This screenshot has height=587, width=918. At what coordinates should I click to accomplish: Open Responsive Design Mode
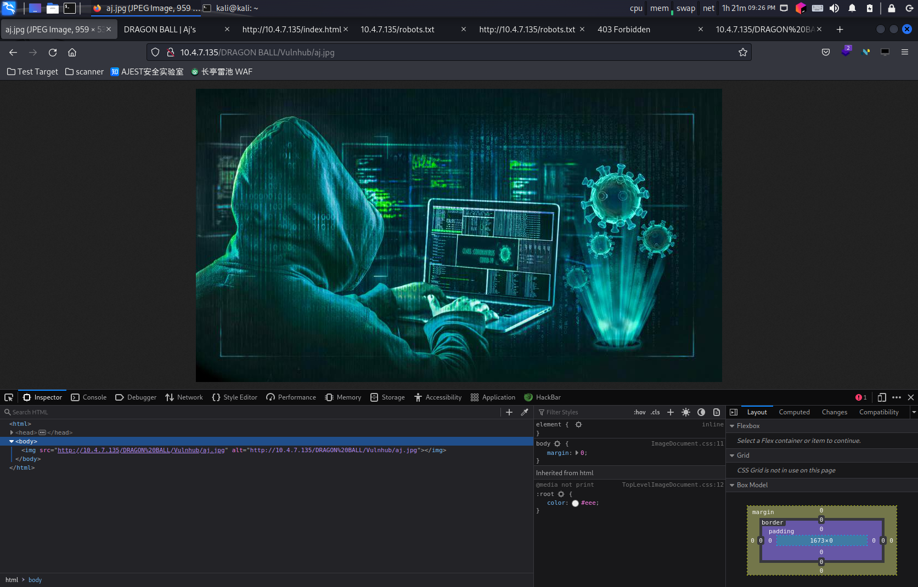click(x=882, y=397)
